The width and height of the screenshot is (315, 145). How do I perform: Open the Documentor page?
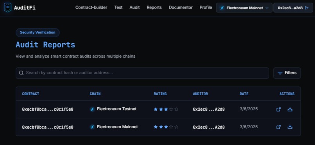[181, 7]
